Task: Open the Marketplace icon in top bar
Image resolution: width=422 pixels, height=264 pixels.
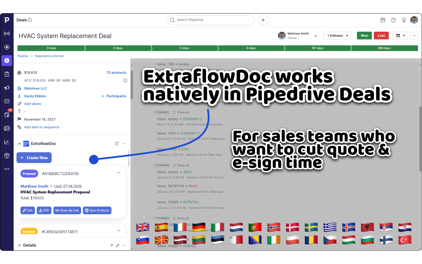Action: 383,20
